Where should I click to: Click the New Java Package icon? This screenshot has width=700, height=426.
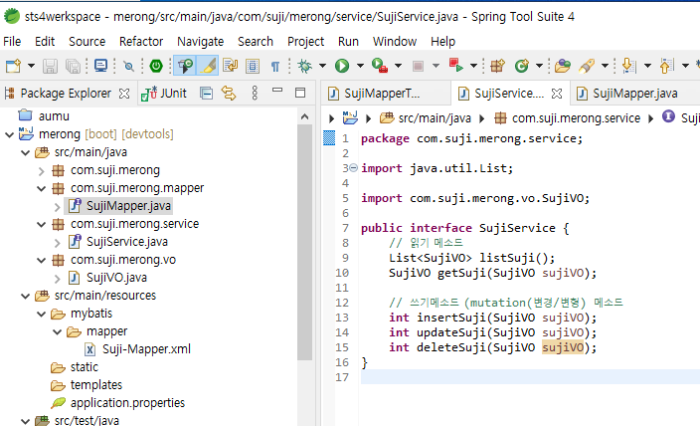pos(497,66)
